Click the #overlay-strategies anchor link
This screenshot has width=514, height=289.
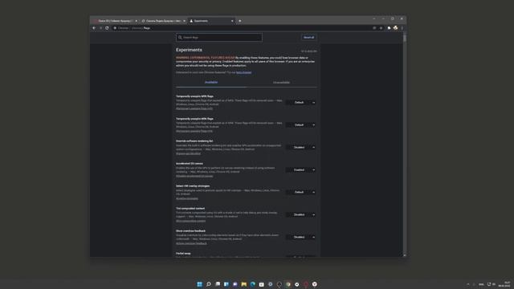tap(187, 198)
